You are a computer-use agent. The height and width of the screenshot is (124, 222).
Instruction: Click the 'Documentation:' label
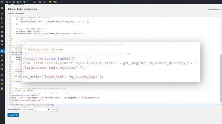pyautogui.click(x=14, y=110)
